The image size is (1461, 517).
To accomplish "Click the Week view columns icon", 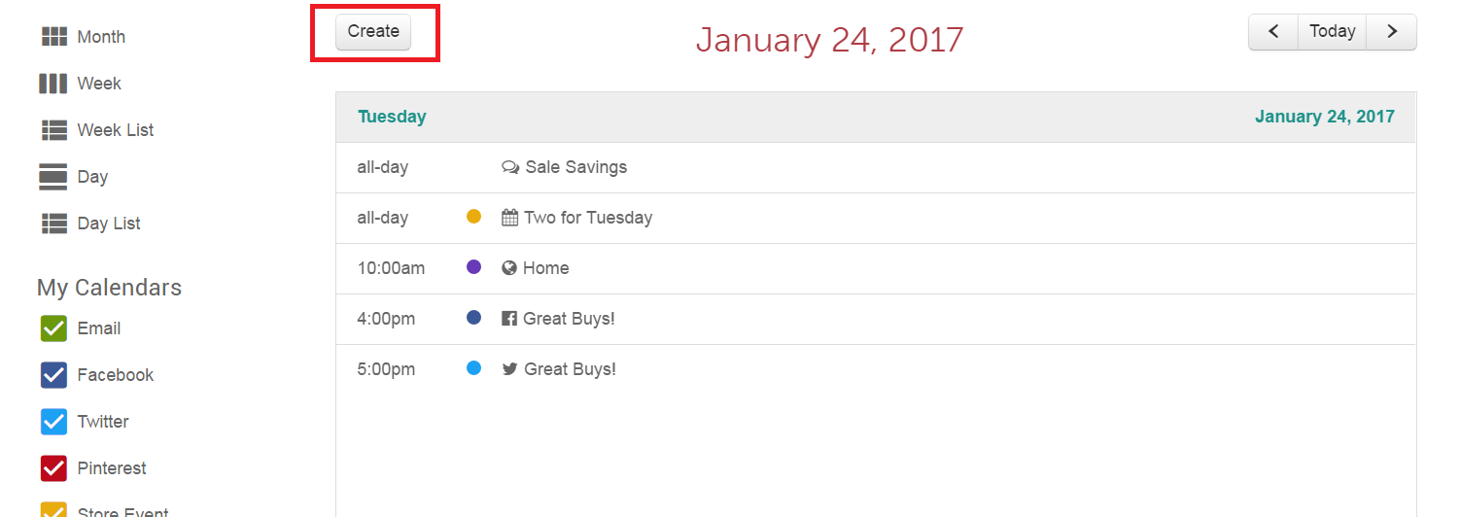I will coord(53,84).
